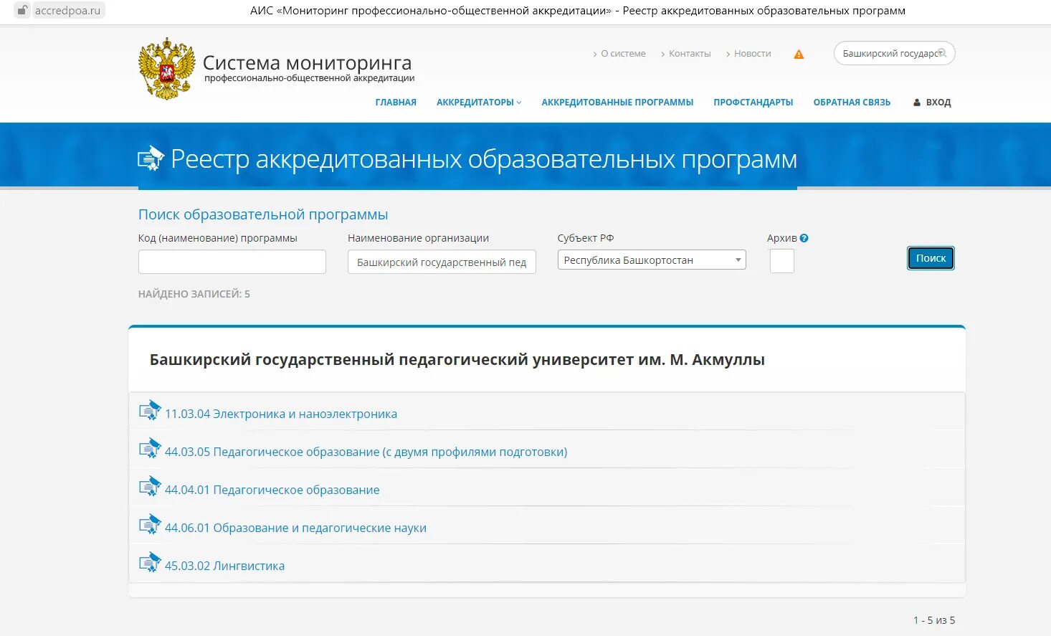Click the program icon beside 11.03.04 Электроника
This screenshot has width=1051, height=636.
point(150,411)
